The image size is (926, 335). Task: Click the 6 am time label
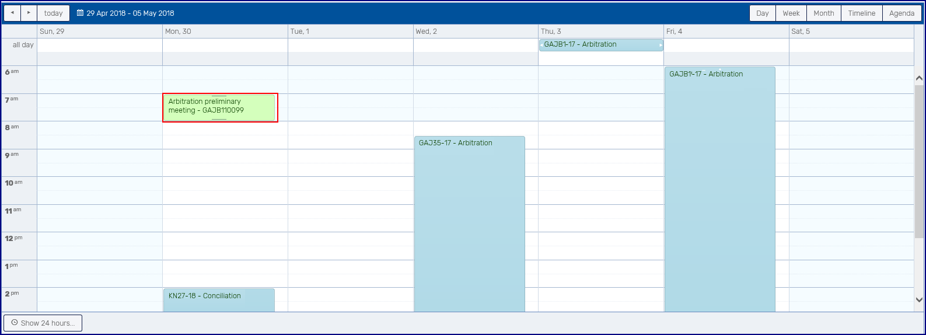(x=12, y=72)
